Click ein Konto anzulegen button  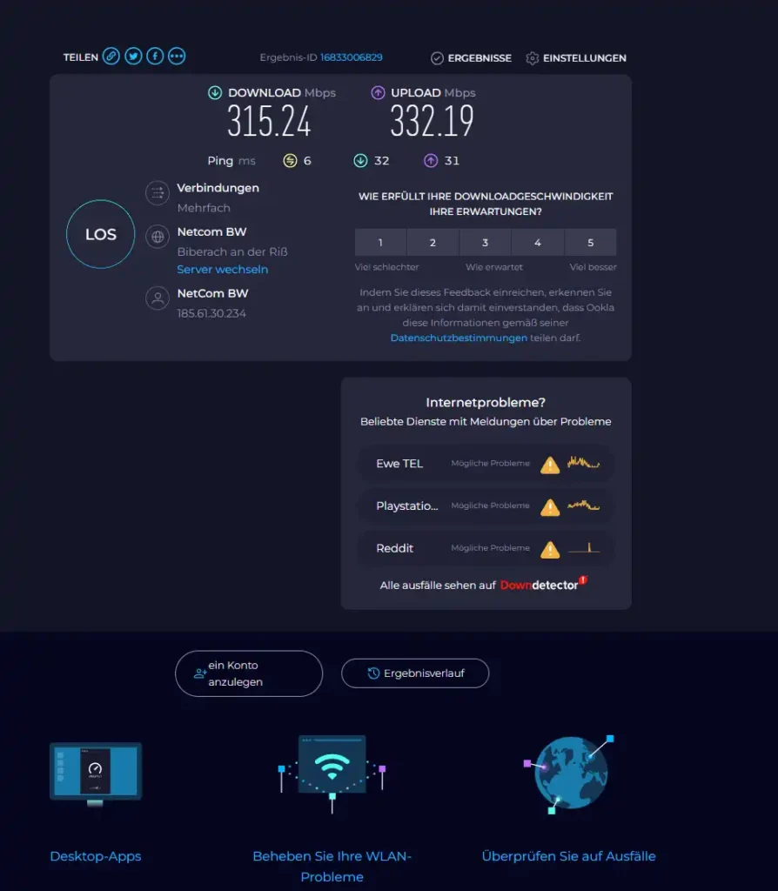tap(249, 673)
